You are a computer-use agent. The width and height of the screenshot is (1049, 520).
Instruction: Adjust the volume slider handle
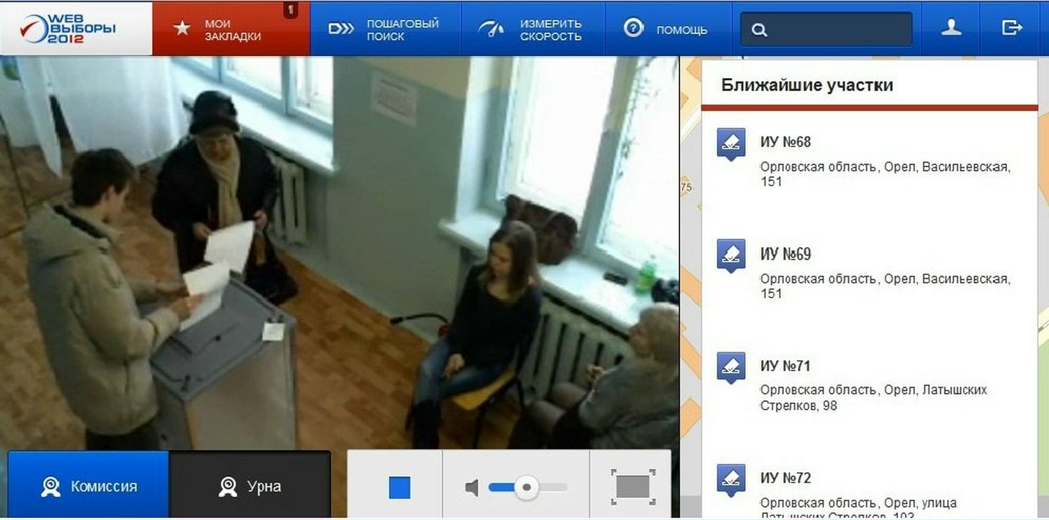pos(526,487)
